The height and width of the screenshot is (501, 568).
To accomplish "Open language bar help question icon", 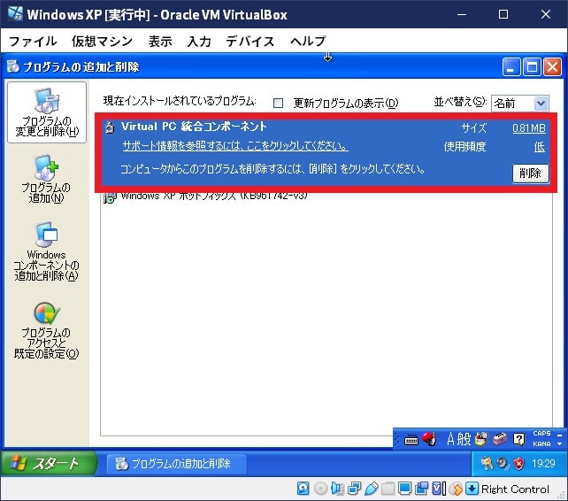I will 518,439.
